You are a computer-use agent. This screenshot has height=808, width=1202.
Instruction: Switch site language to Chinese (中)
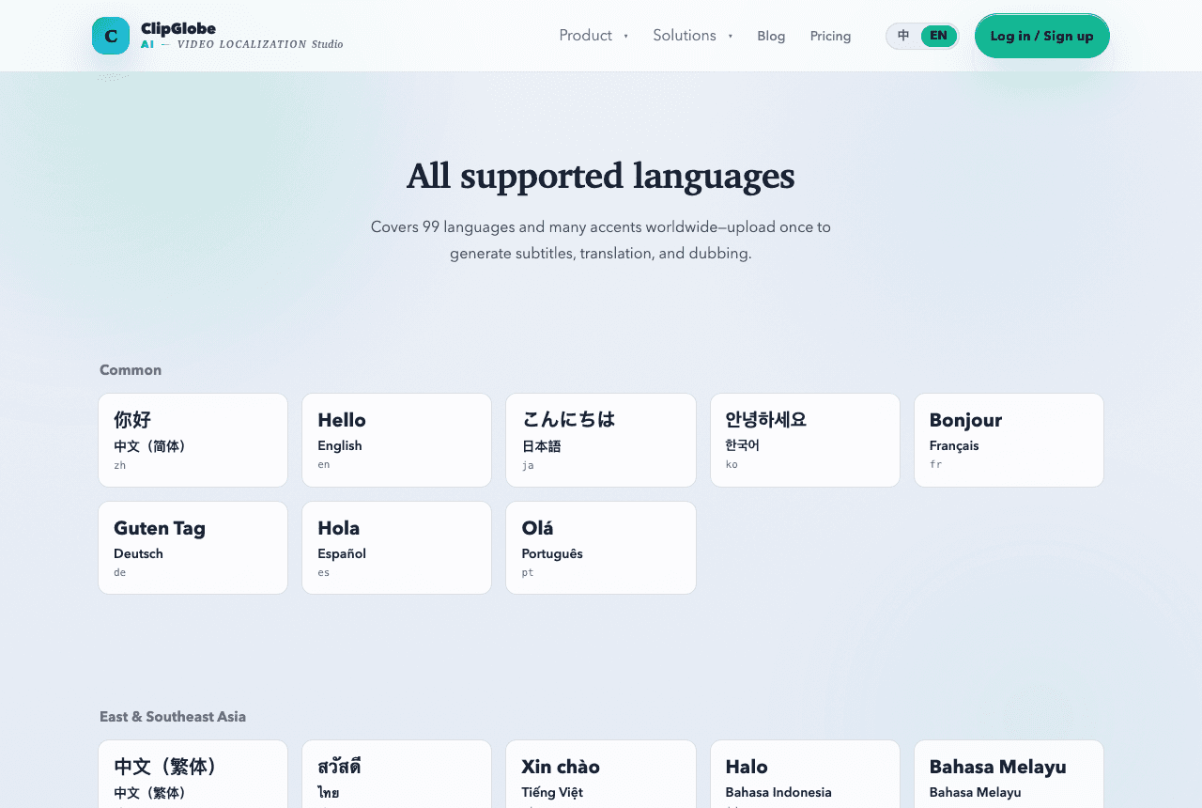tap(903, 36)
